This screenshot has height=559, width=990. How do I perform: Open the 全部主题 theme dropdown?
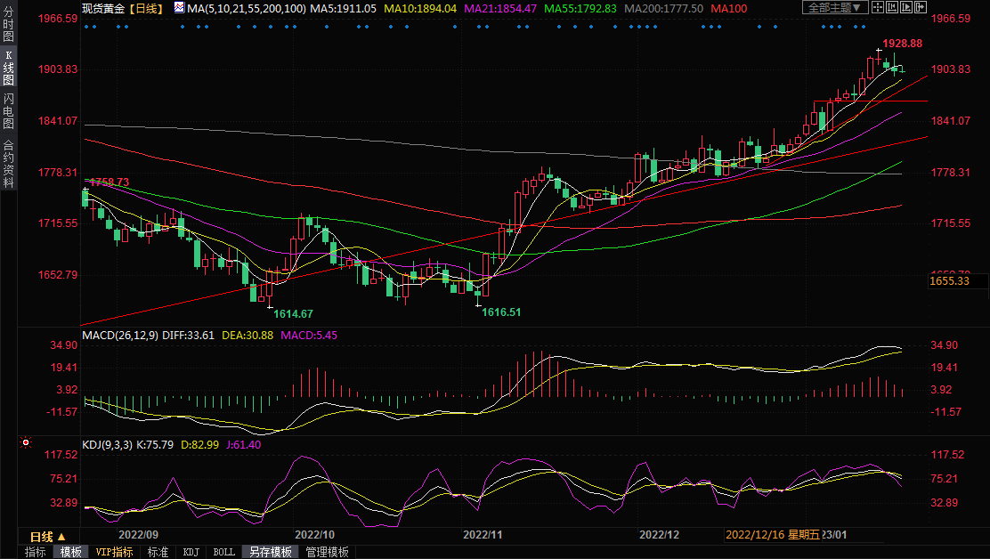click(834, 8)
